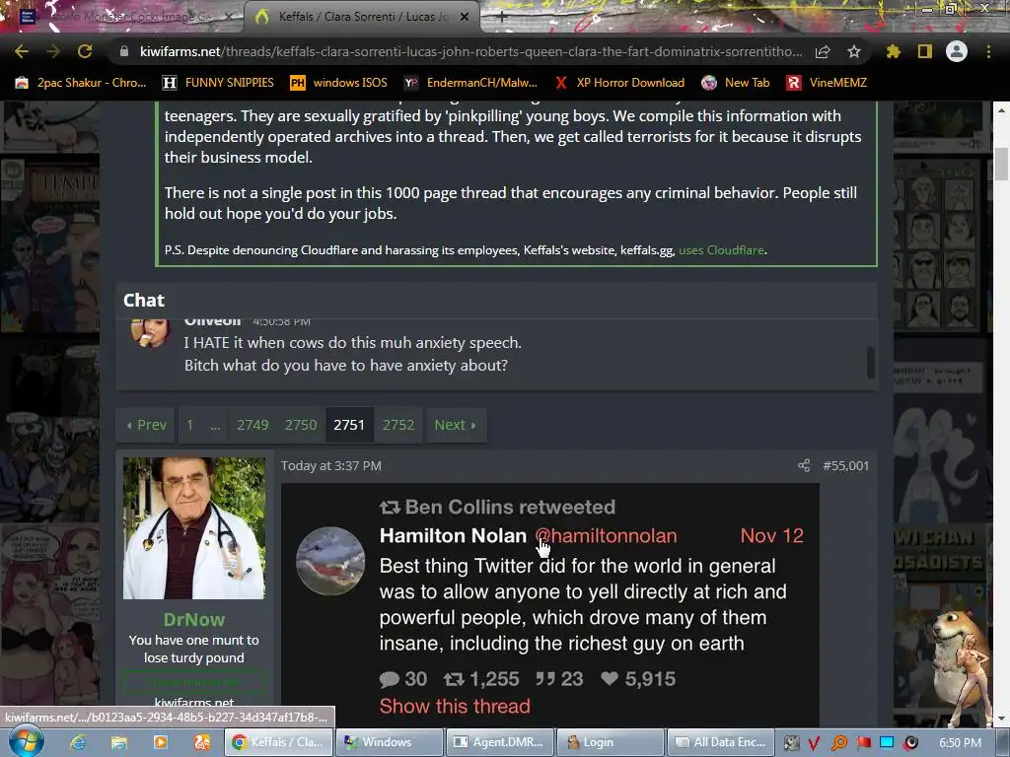Click the Chat section heading
This screenshot has height=757, width=1010.
click(x=144, y=300)
